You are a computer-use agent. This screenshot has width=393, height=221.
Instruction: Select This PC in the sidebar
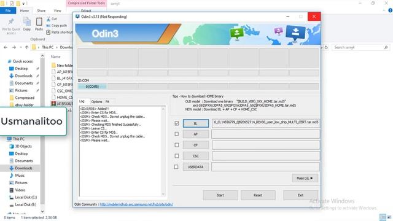click(x=18, y=139)
